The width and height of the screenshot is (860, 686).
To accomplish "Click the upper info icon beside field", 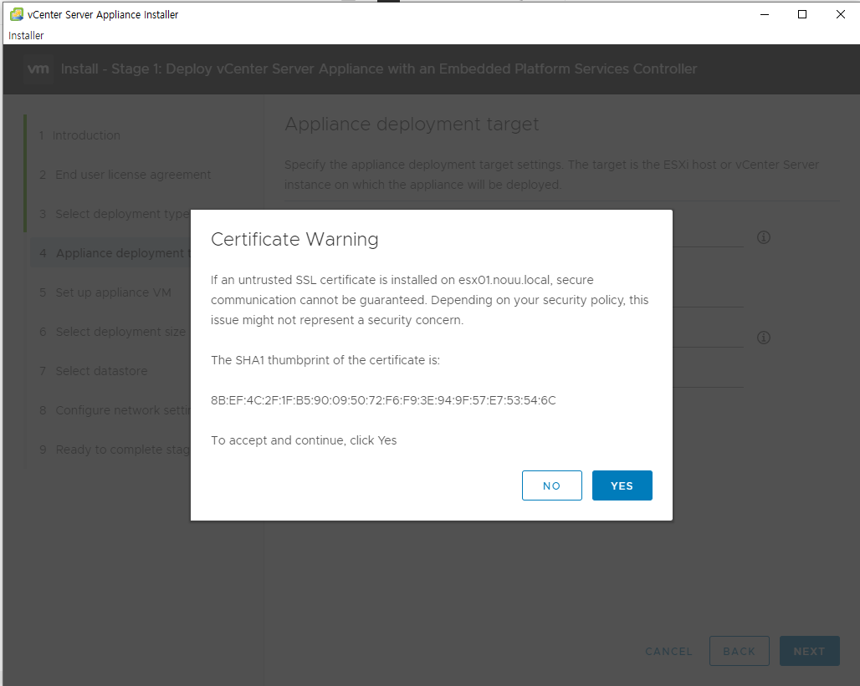I will point(764,237).
